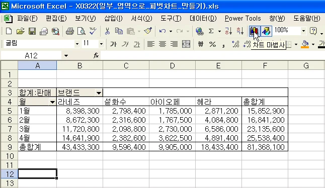Save the workbook with floppy icon

pos(32,31)
